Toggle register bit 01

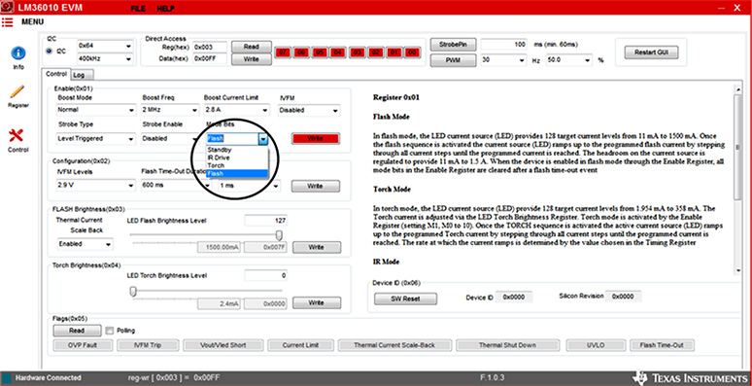[393, 53]
